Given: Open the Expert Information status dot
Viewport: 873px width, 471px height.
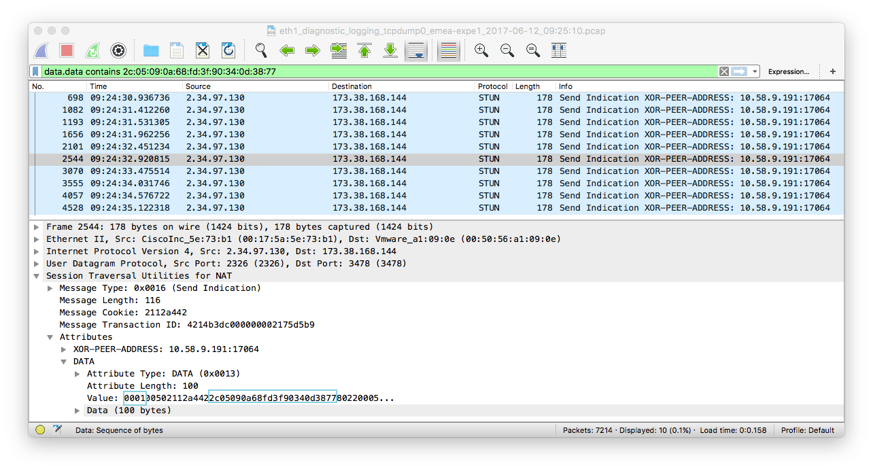Looking at the screenshot, I should click(39, 430).
